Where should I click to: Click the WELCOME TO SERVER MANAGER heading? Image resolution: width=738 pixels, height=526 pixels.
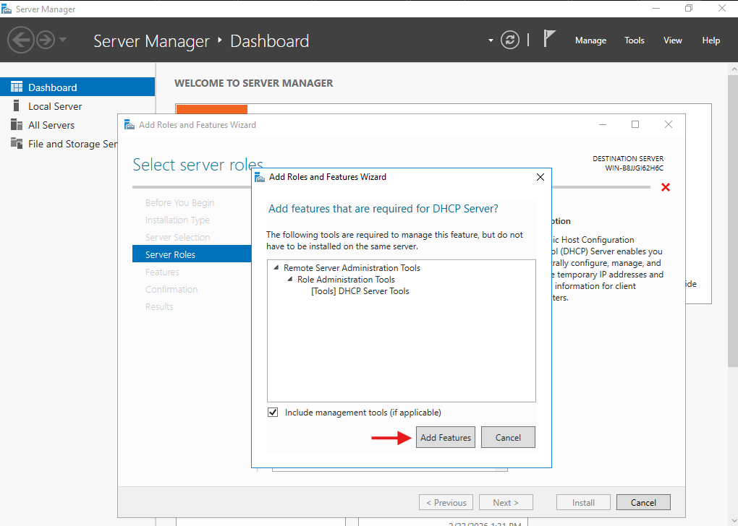click(254, 83)
